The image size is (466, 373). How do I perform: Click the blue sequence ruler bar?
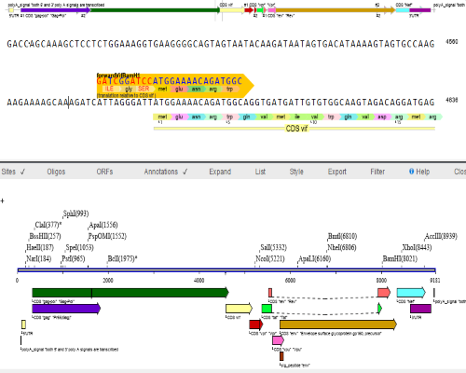pos(226,269)
